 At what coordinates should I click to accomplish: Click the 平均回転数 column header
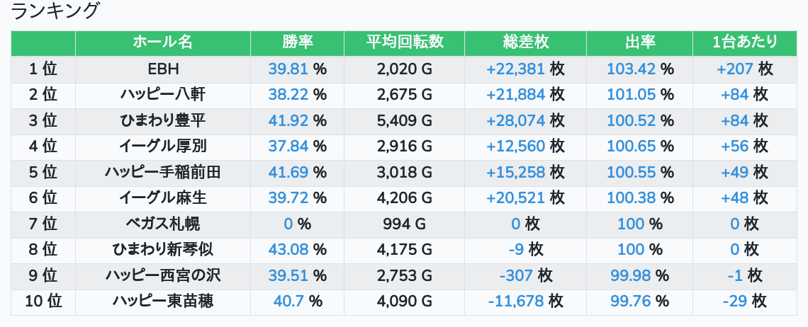tap(404, 42)
